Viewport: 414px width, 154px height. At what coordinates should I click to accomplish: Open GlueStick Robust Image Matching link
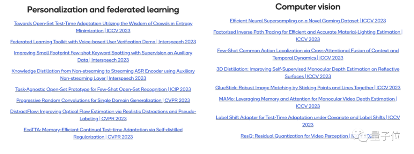(x=308, y=87)
